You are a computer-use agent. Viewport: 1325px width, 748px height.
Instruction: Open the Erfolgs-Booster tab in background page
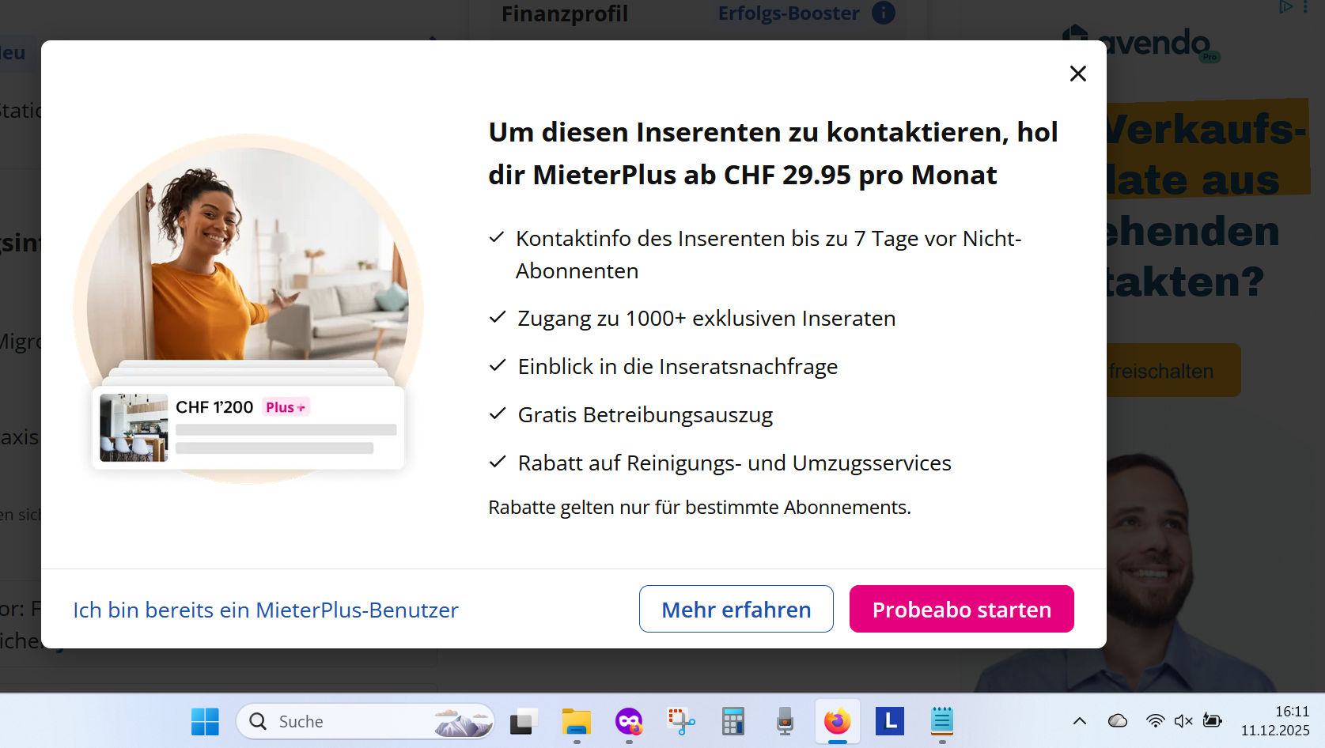click(x=789, y=13)
